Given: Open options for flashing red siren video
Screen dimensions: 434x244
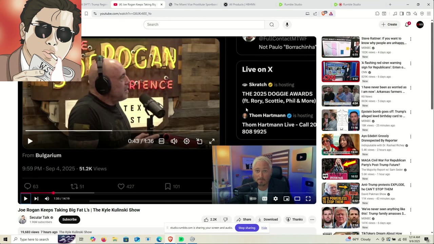Looking at the screenshot, I should click(x=411, y=64).
